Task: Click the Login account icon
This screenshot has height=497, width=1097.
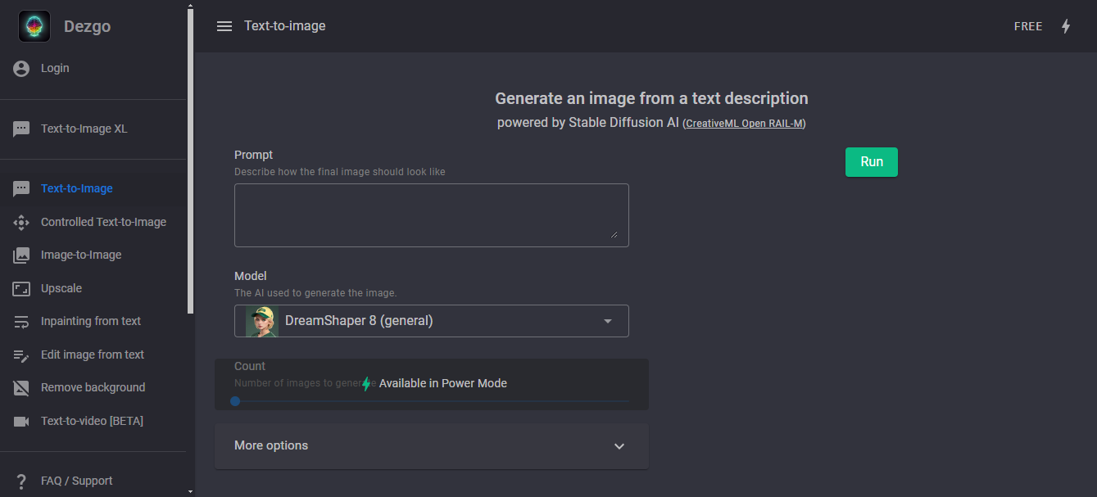Action: click(x=21, y=69)
